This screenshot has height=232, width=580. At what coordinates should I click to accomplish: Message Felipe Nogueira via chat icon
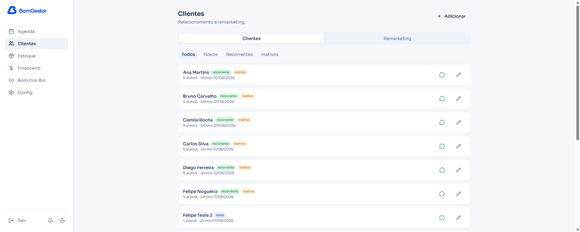coord(442,194)
